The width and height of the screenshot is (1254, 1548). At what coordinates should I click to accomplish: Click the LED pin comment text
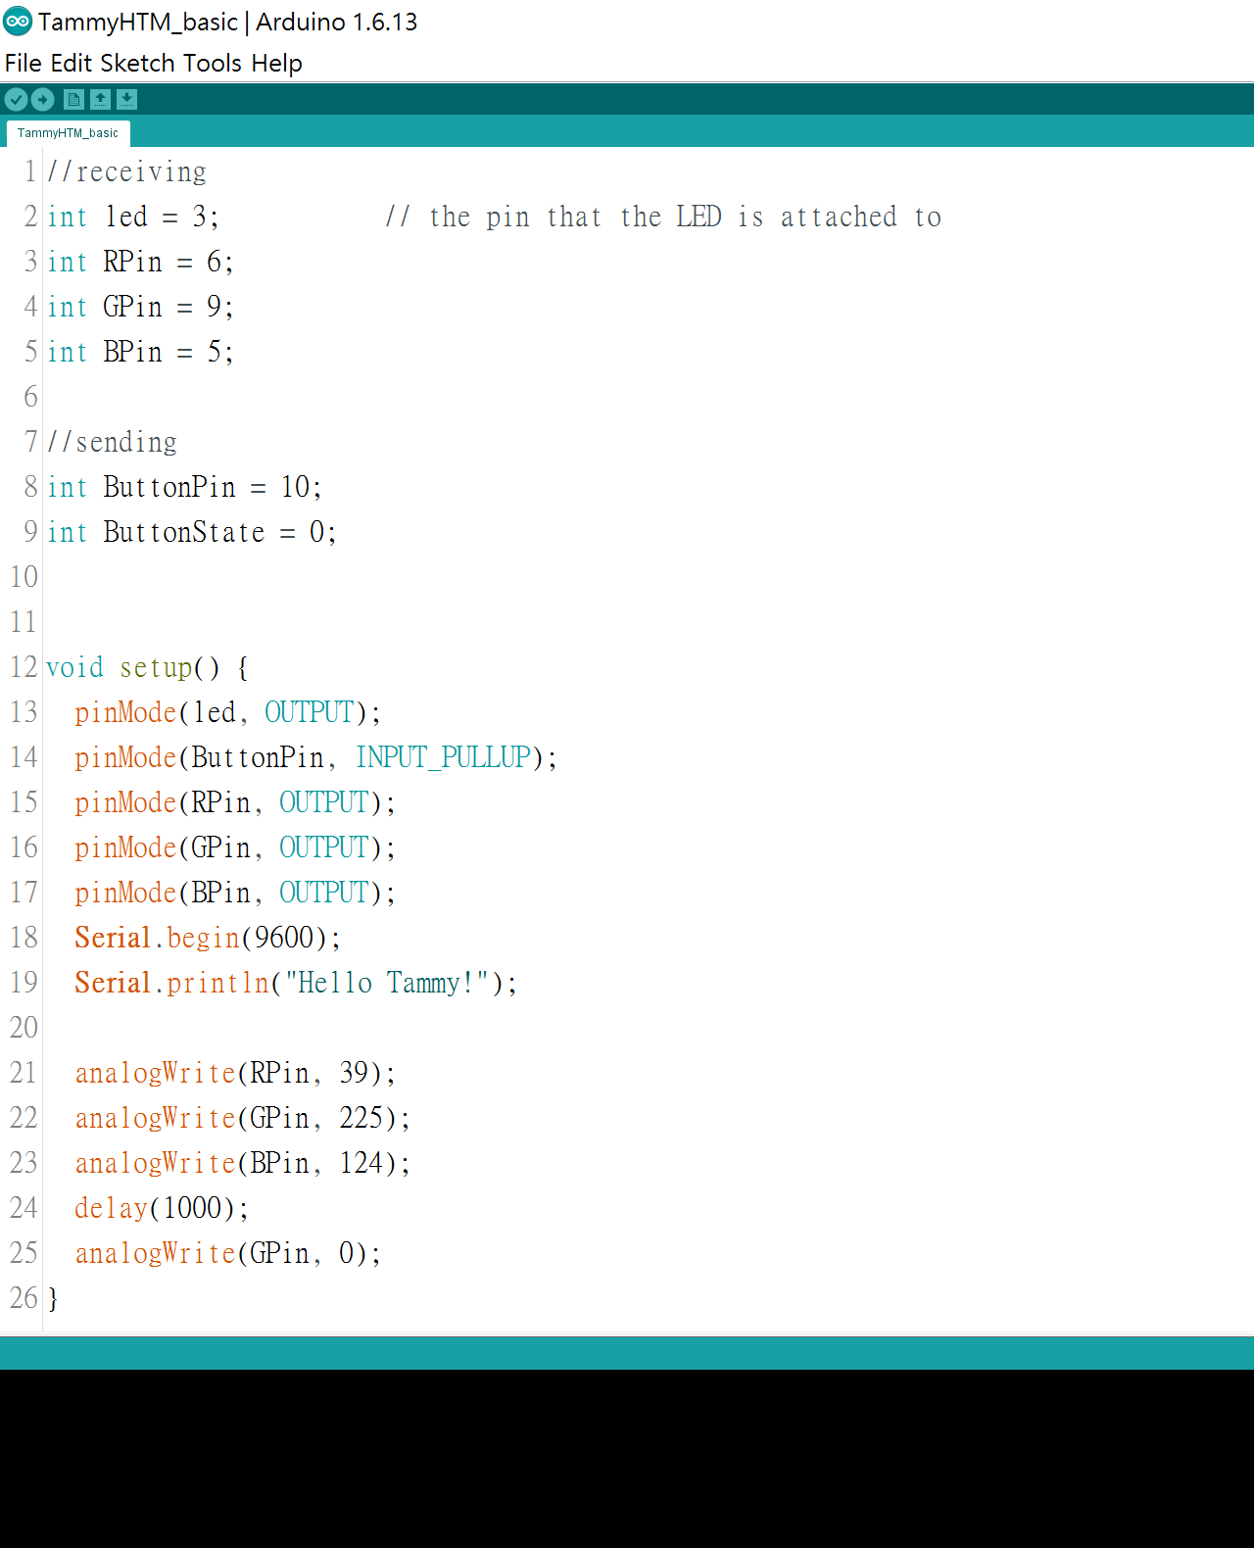pos(663,217)
